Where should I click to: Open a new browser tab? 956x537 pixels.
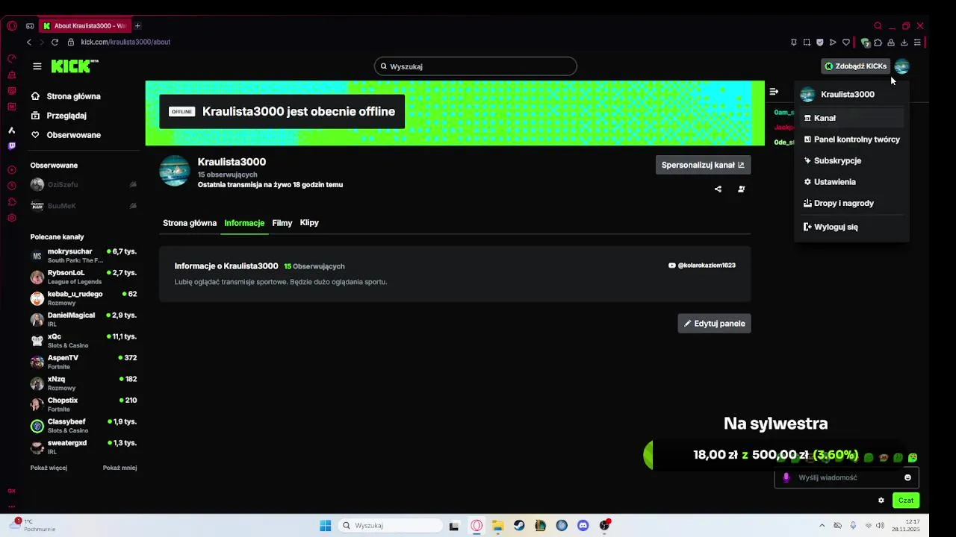[137, 25]
